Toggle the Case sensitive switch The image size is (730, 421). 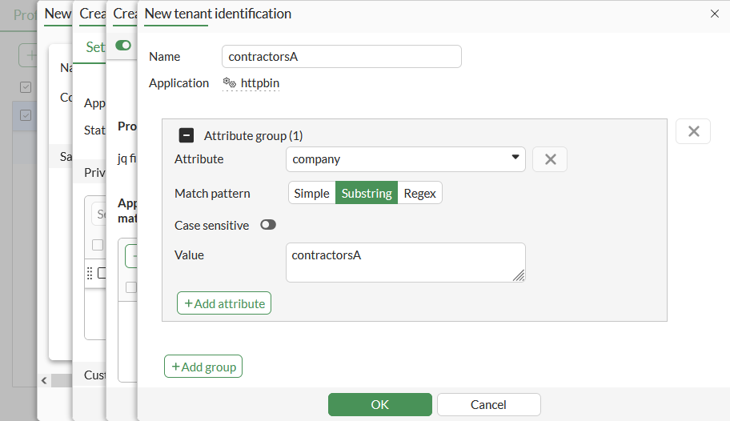(268, 225)
